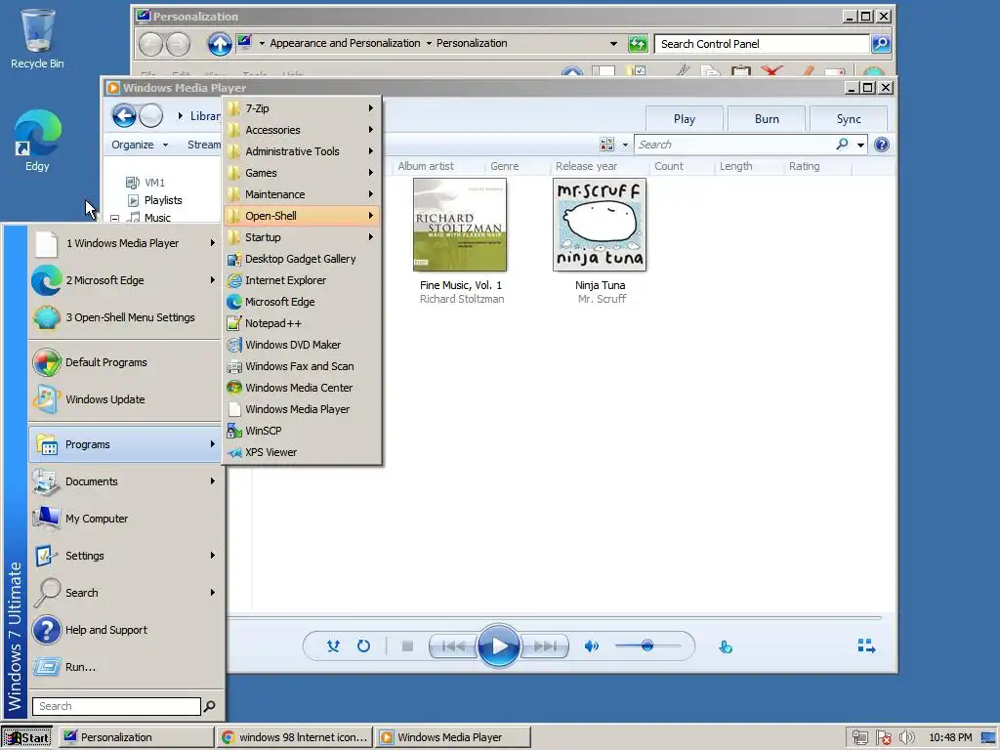
Task: Open Windows Fax and Scan
Action: click(303, 366)
